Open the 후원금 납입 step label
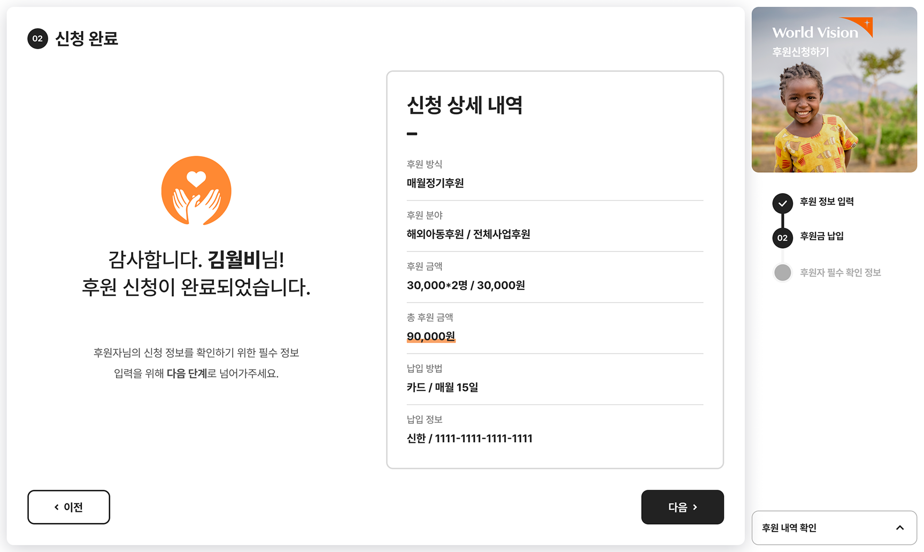The height and width of the screenshot is (552, 924). 821,236
